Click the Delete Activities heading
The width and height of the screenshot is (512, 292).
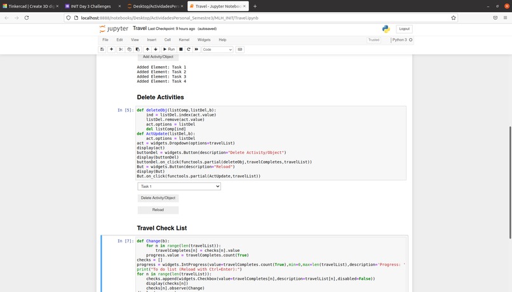(x=160, y=97)
